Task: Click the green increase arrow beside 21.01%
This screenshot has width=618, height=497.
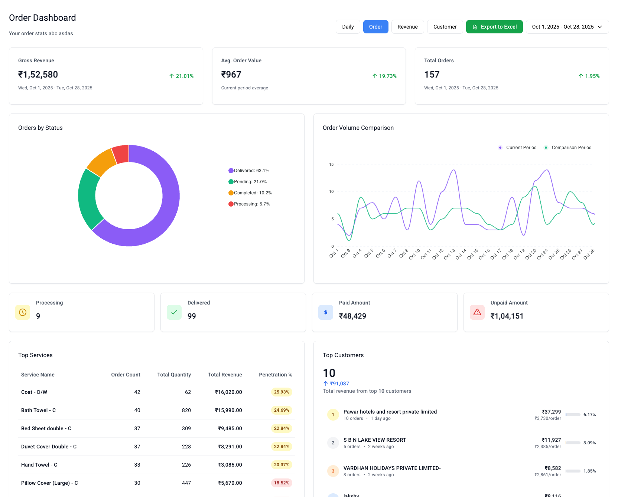Action: 171,76
